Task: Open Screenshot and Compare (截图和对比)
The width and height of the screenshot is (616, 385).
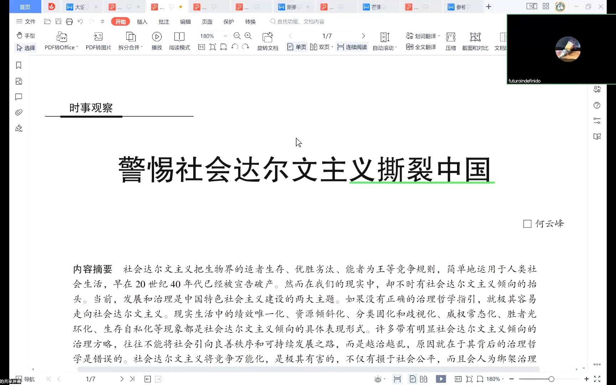Action: [x=475, y=41]
